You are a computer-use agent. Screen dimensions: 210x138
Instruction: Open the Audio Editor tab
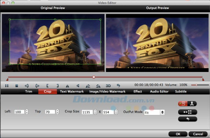[159, 92]
